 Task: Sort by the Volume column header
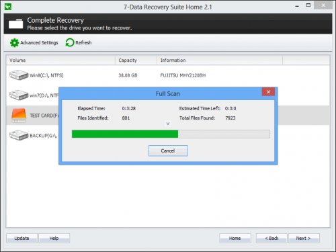[x=60, y=60]
